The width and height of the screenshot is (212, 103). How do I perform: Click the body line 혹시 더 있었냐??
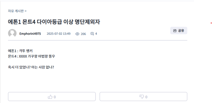point(31,67)
